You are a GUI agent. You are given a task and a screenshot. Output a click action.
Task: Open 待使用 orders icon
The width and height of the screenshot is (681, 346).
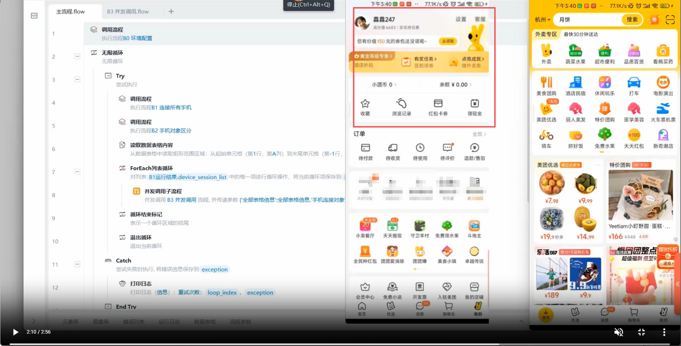(x=420, y=152)
